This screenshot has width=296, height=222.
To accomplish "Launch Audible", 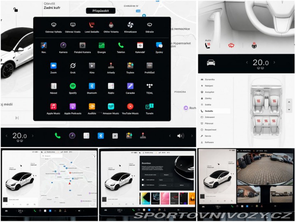I will (x=92, y=106).
